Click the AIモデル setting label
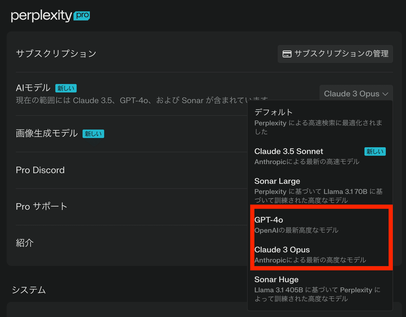The image size is (406, 317). [33, 88]
